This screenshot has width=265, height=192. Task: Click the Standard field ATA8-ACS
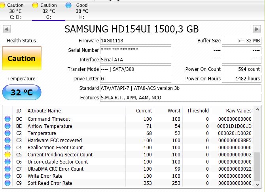181,88
